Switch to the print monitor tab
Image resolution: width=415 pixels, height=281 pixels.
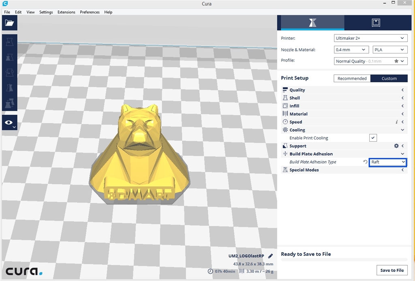click(x=376, y=23)
